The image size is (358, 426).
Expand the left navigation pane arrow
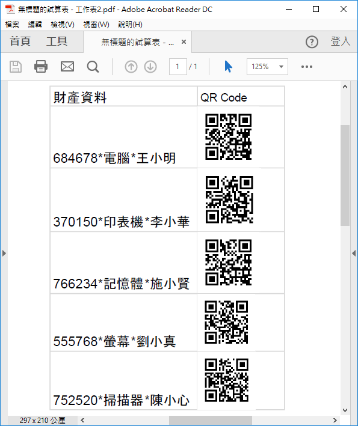[4, 253]
